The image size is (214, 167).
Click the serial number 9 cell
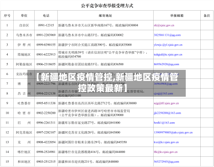7,103
